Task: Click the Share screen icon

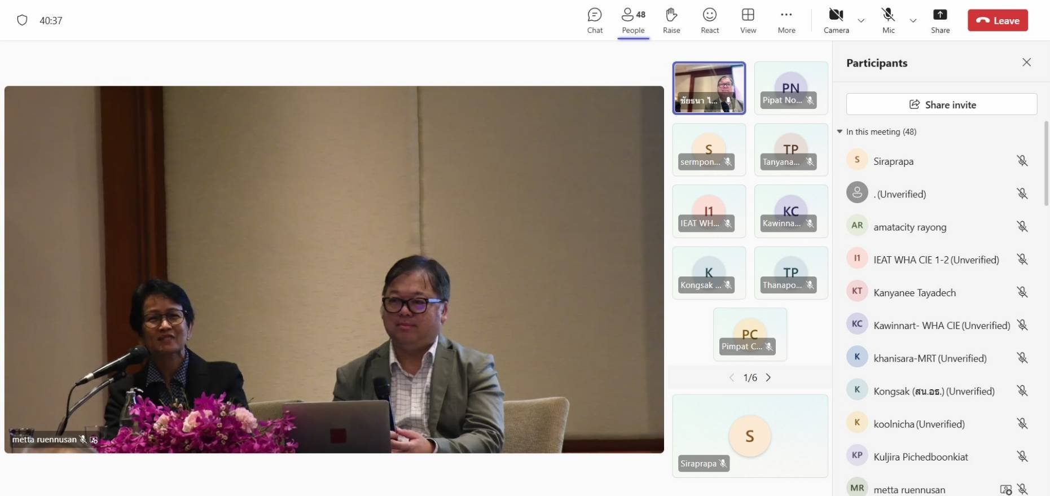Action: point(939,20)
